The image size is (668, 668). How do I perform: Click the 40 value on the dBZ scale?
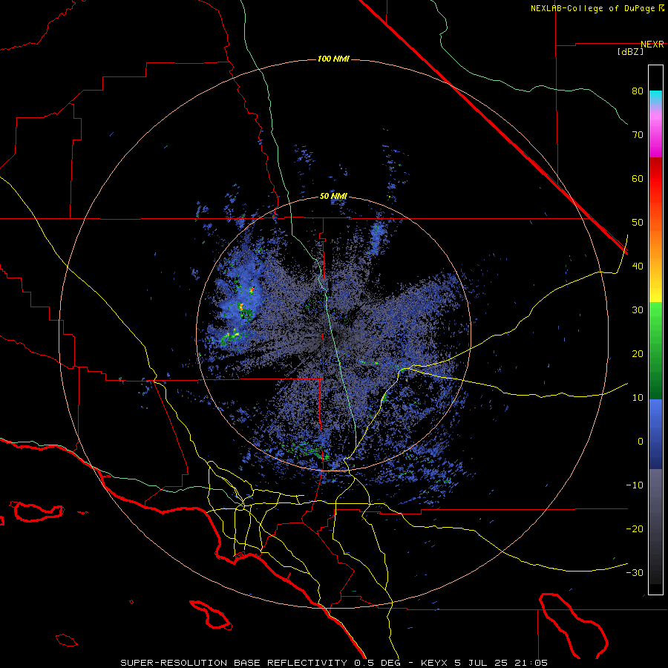(x=638, y=266)
